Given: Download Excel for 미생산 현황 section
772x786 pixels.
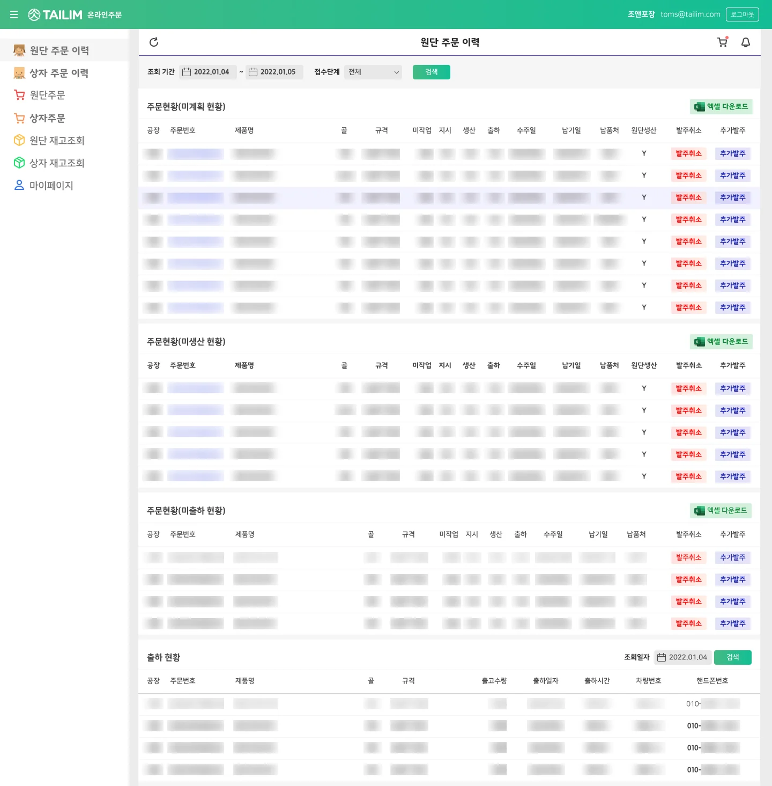Looking at the screenshot, I should (x=721, y=342).
